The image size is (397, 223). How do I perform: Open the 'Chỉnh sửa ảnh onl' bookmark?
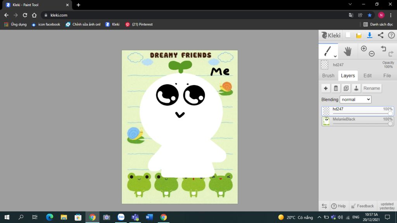(x=83, y=24)
